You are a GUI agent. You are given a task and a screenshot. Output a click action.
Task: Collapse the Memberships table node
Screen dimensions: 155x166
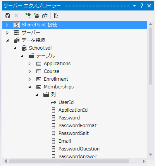(29, 87)
